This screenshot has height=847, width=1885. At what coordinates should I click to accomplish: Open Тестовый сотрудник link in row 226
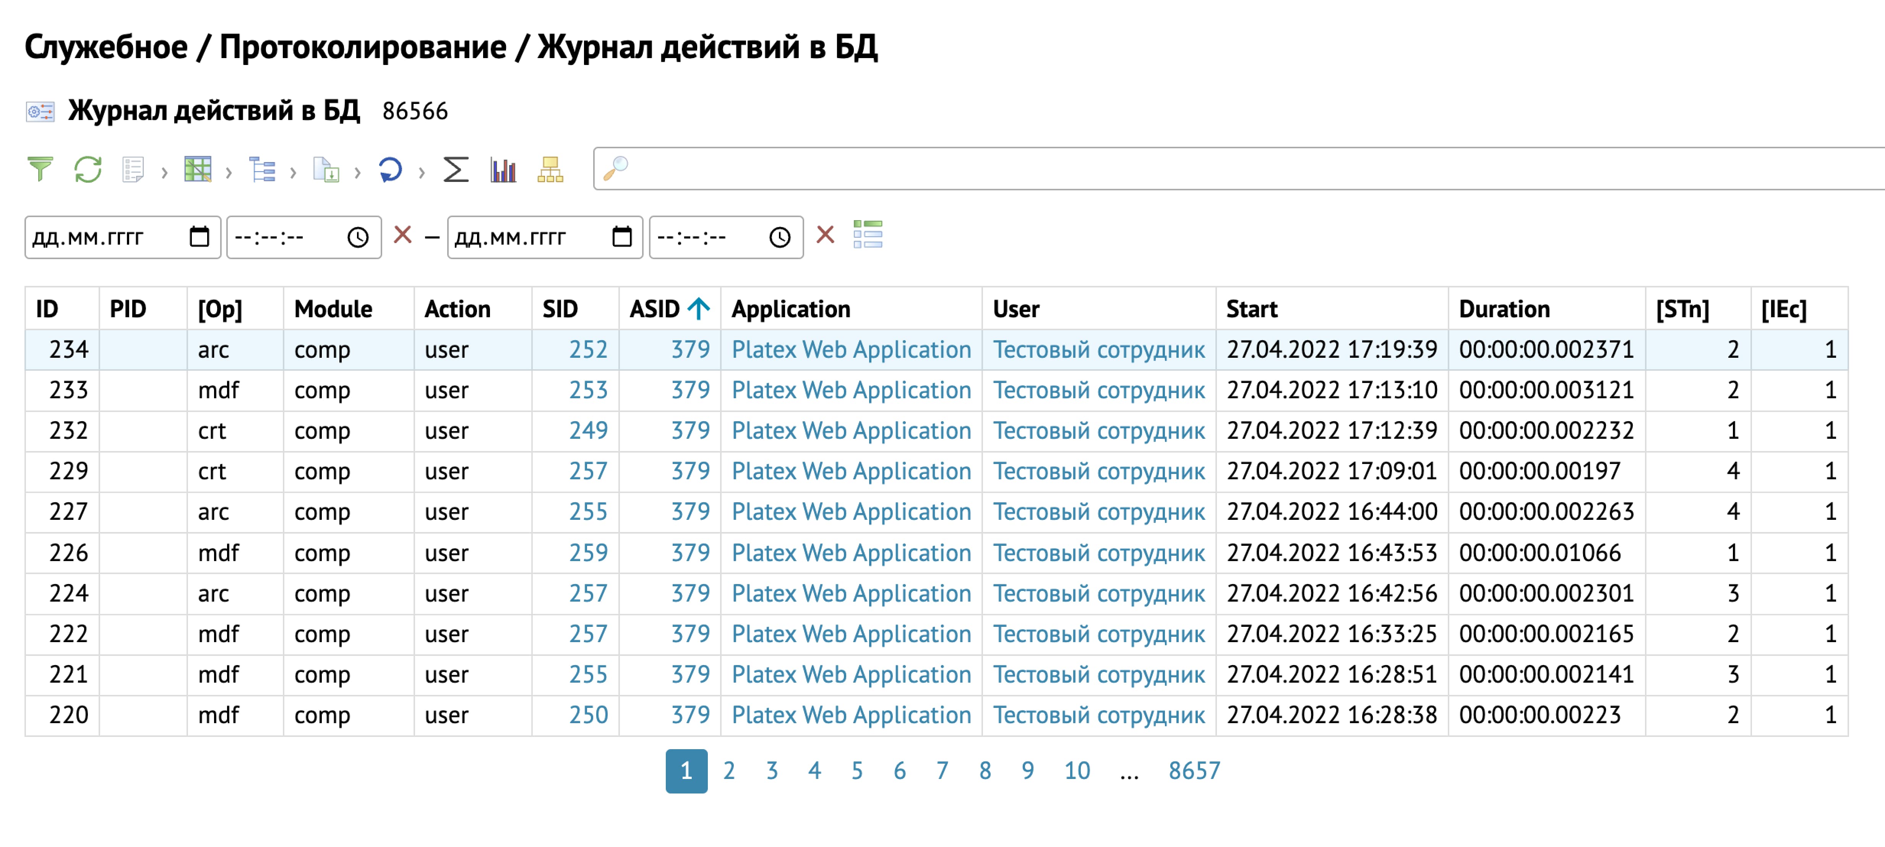(1098, 553)
